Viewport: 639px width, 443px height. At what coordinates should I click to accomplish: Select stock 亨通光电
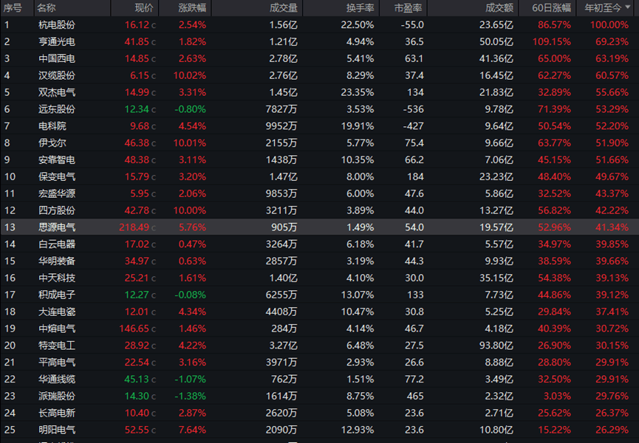(x=57, y=41)
